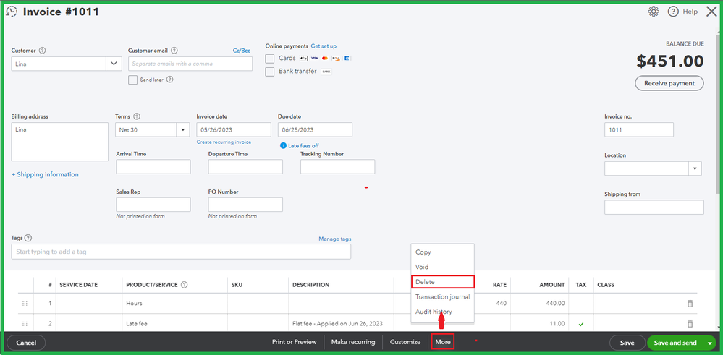Expand the Customer dropdown arrow

point(114,64)
